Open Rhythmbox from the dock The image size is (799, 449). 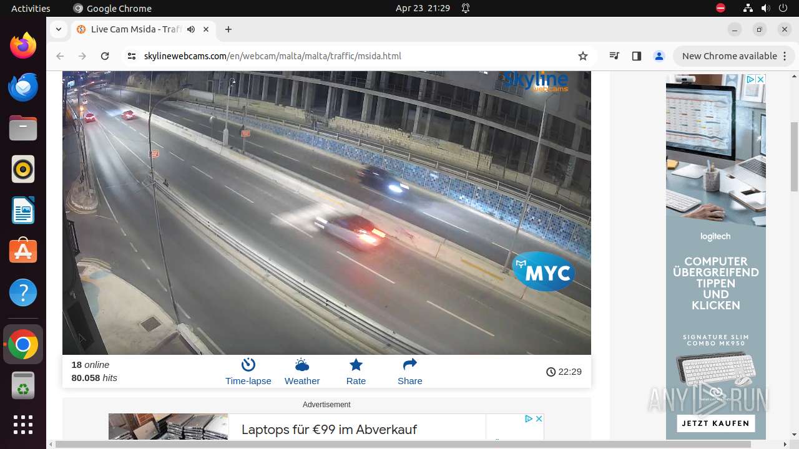coord(23,169)
